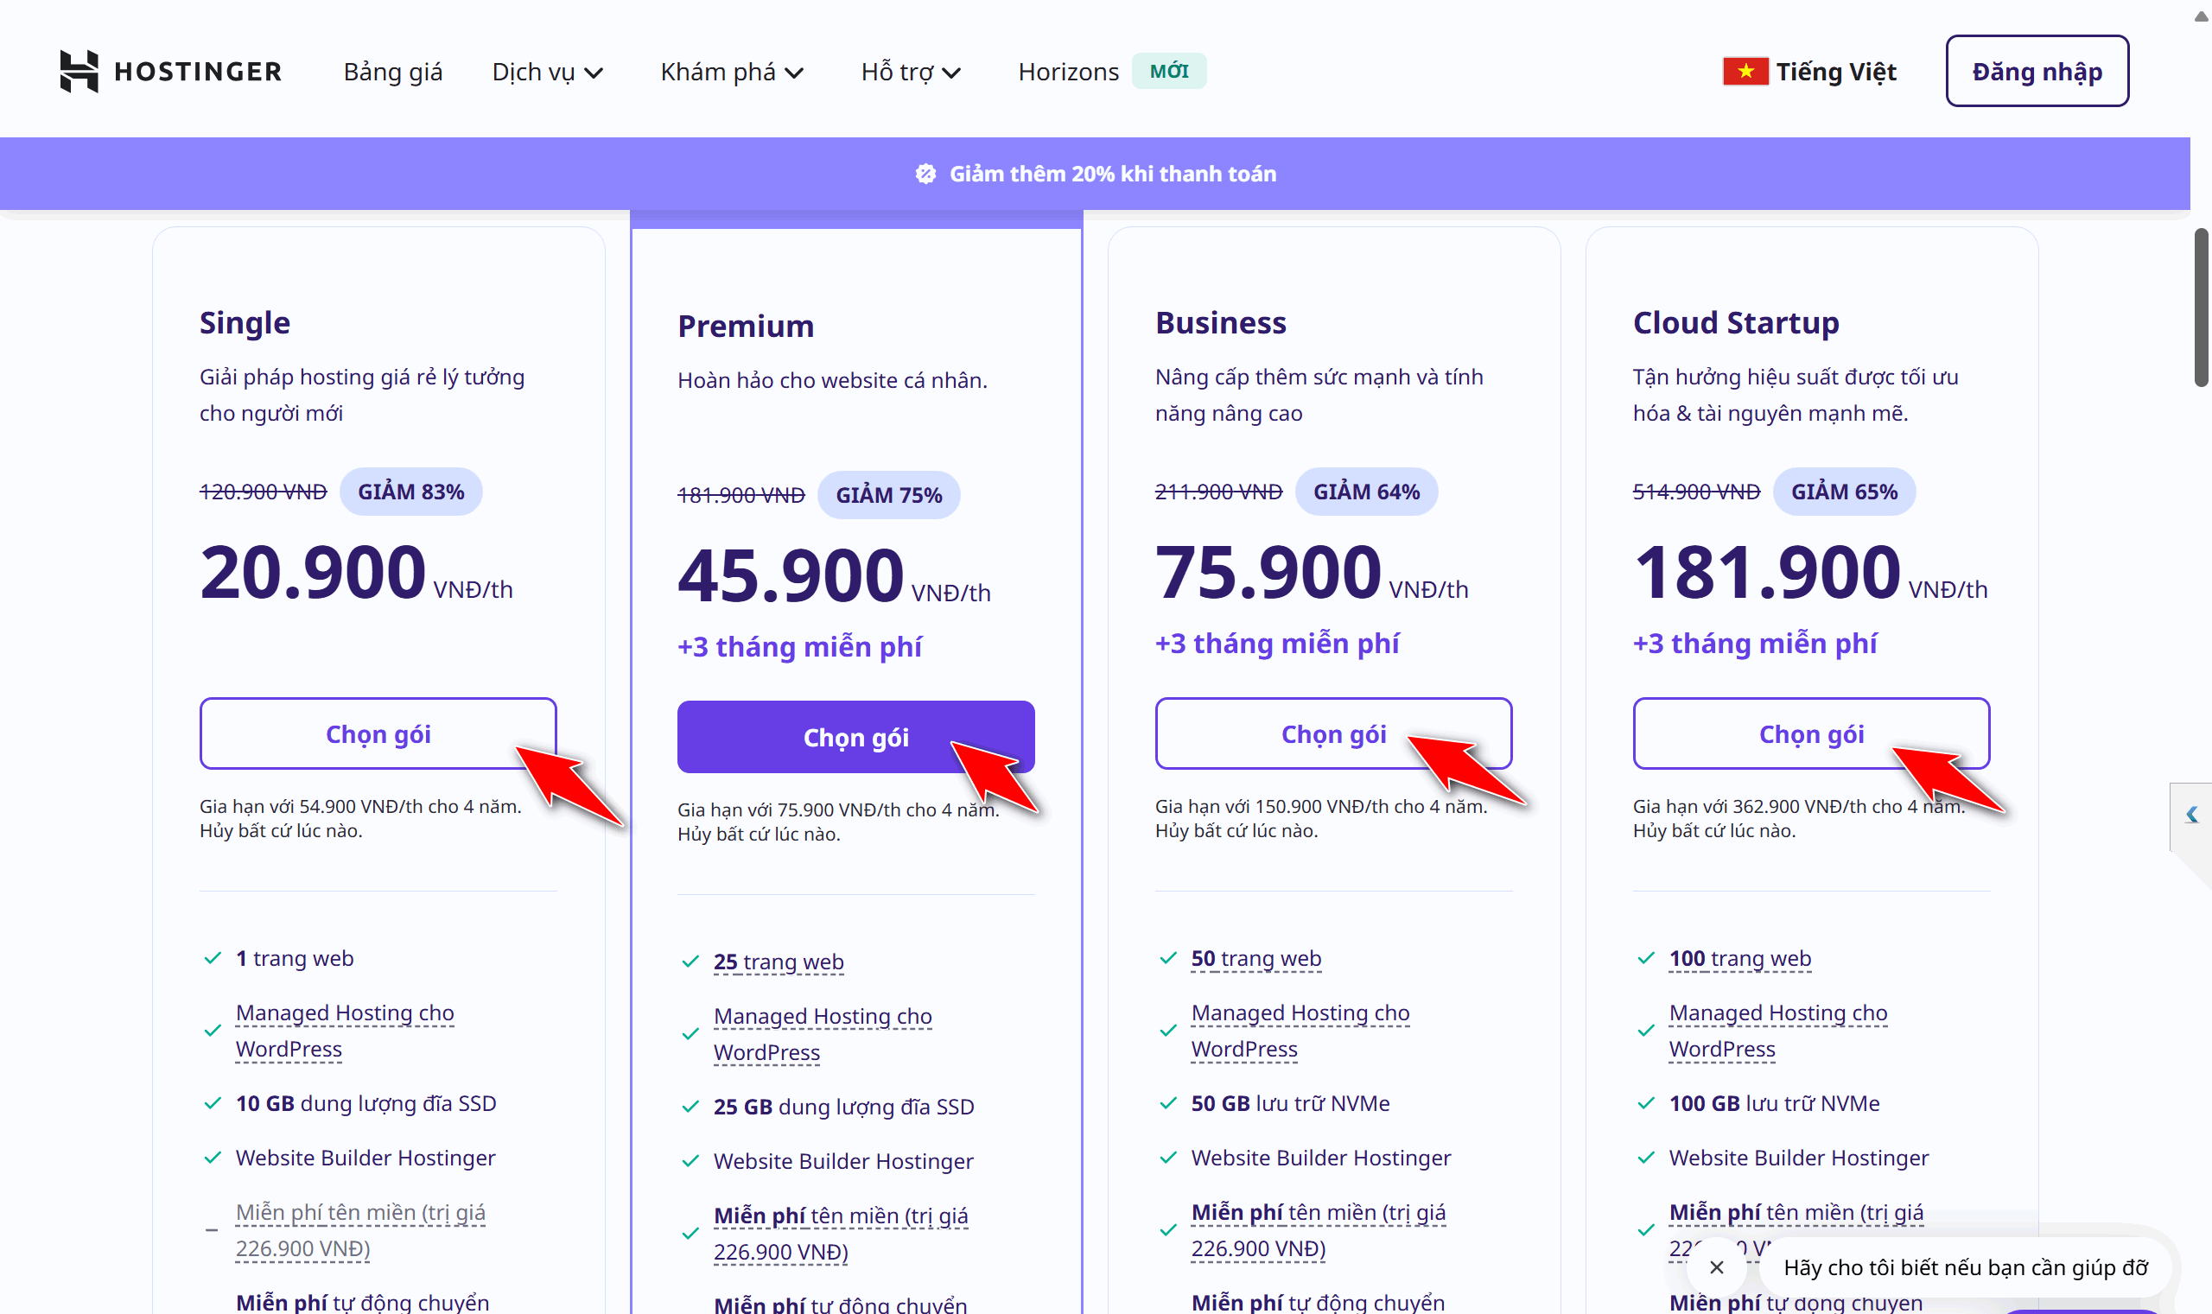Click the 25 trang web feature
Screen dimensions: 2212x1314
click(x=779, y=962)
